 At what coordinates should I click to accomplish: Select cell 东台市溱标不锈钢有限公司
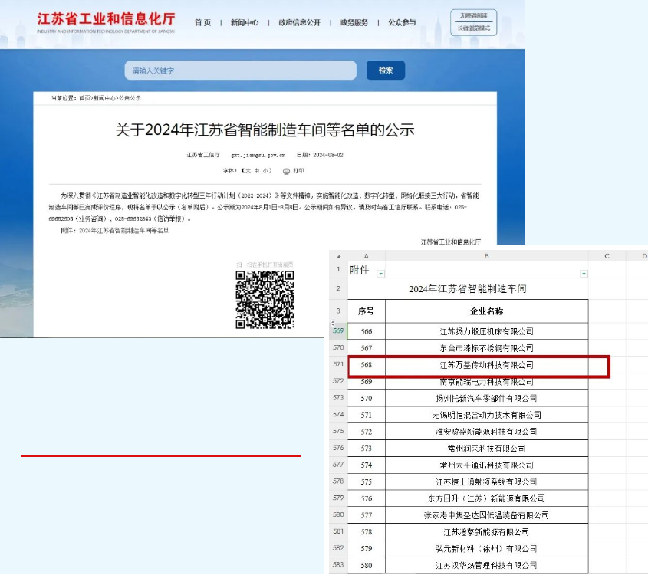(x=486, y=348)
